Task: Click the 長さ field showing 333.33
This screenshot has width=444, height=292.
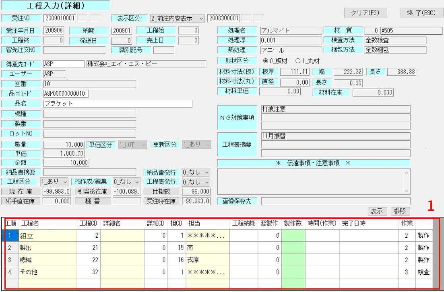Action: pyautogui.click(x=401, y=72)
